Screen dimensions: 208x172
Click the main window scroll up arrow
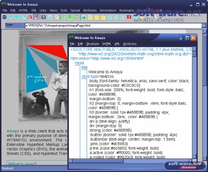(205, 32)
